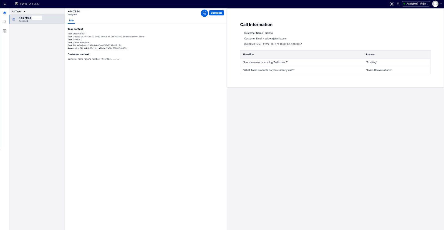
Task: Click the Task priority: 0 line
Action: (75, 40)
